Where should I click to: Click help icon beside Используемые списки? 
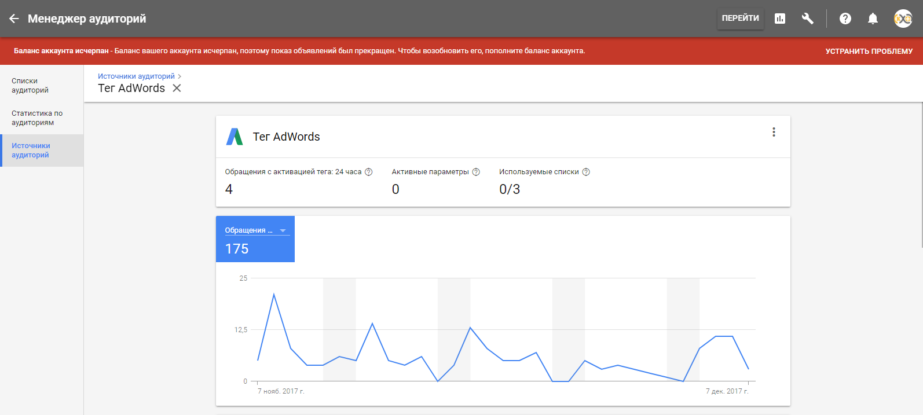coord(586,172)
